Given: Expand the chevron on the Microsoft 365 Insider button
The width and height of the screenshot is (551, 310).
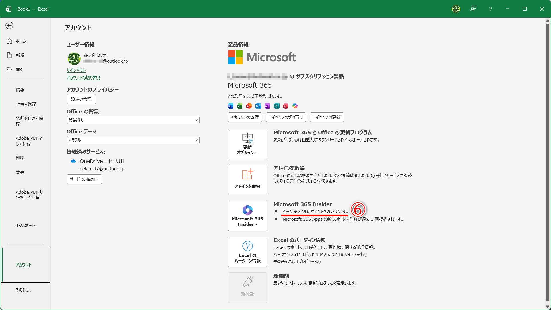Looking at the screenshot, I should (257, 225).
